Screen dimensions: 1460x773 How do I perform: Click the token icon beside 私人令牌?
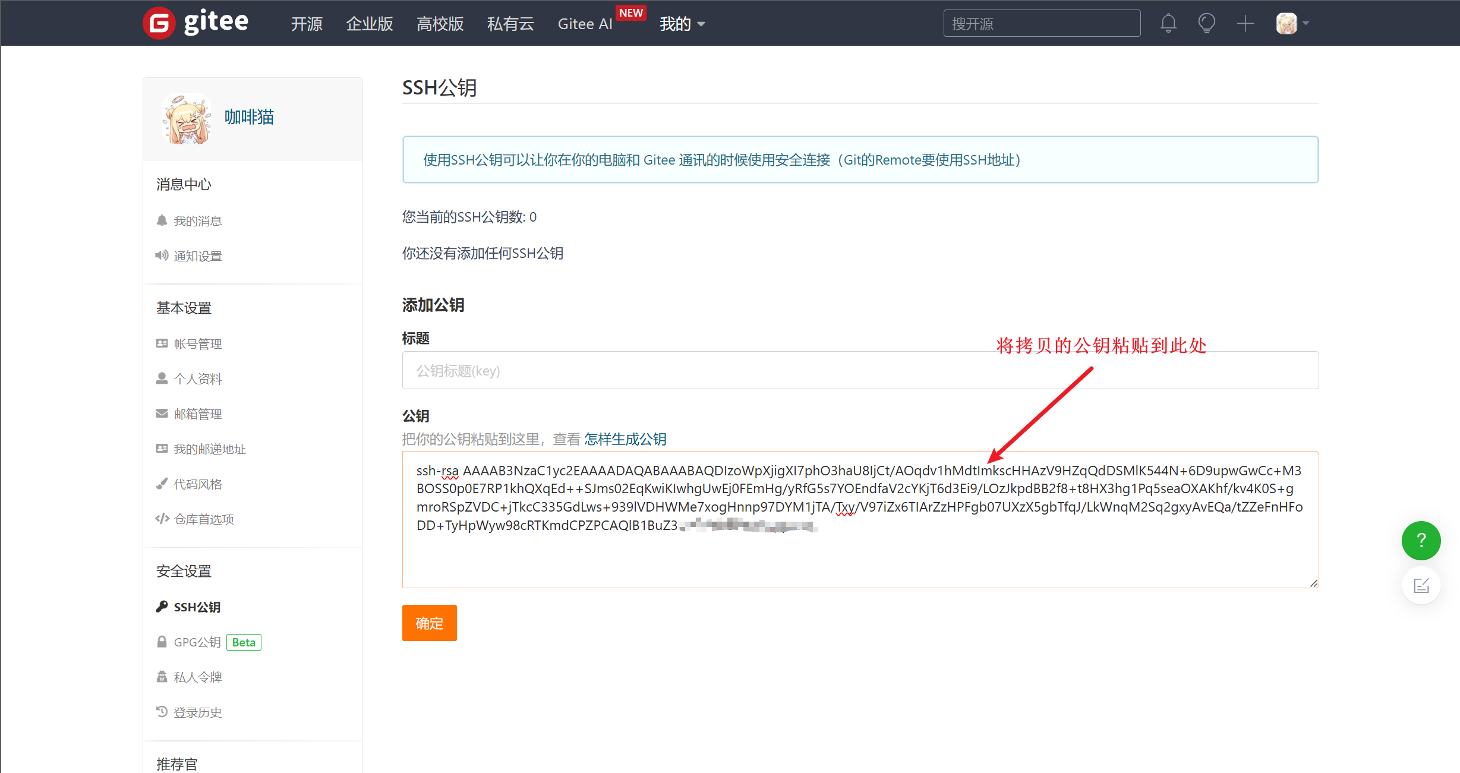pyautogui.click(x=162, y=677)
